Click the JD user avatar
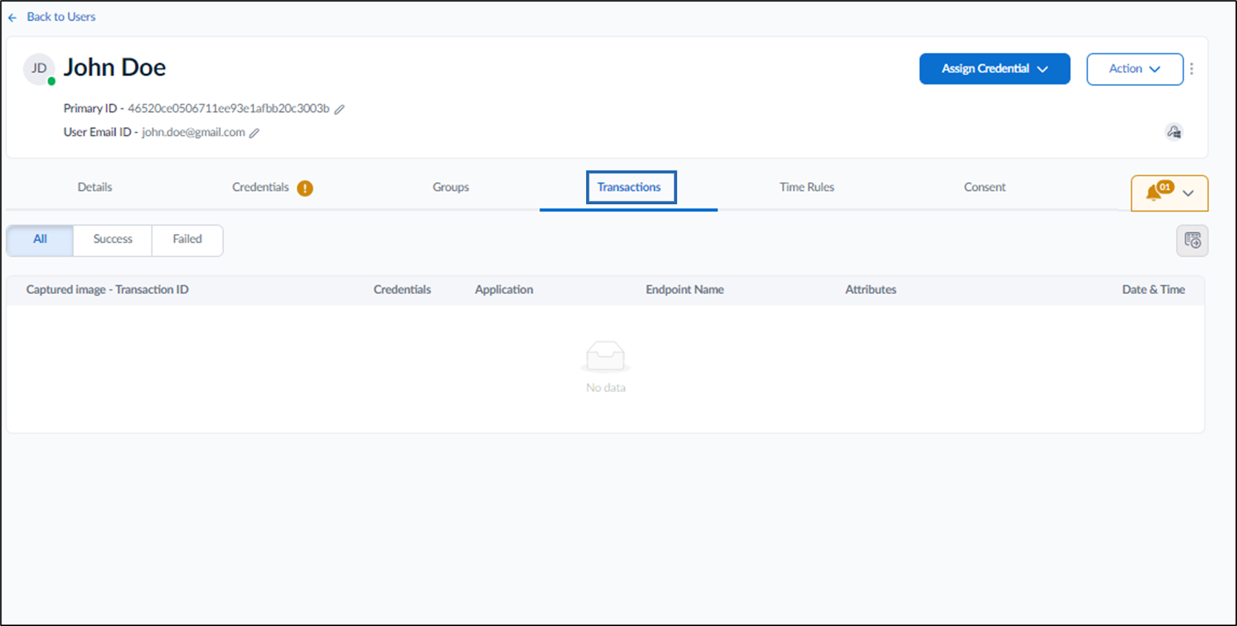This screenshot has height=626, width=1237. click(39, 69)
